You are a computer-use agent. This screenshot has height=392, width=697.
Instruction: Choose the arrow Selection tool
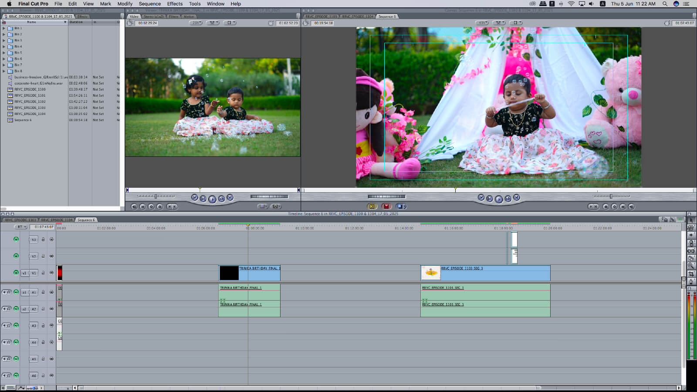pos(691,220)
